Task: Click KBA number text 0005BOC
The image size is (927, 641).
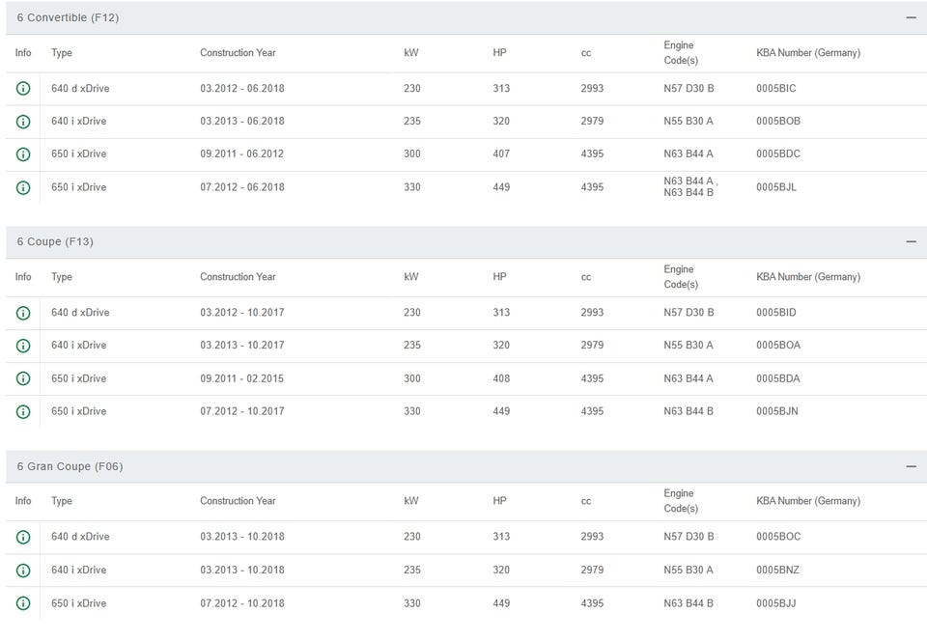Action: tap(778, 537)
